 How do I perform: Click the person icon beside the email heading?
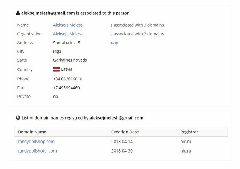coord(18,13)
